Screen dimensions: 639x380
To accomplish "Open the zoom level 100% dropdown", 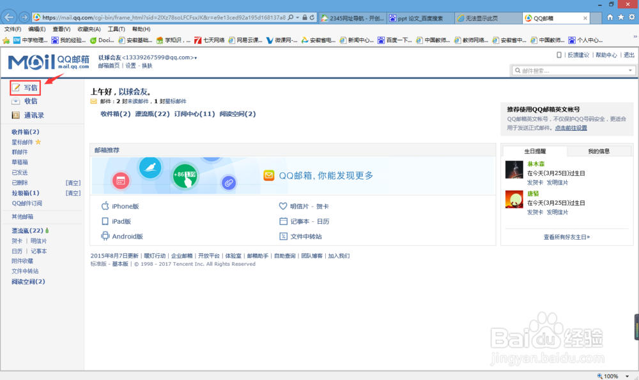I will (x=627, y=376).
